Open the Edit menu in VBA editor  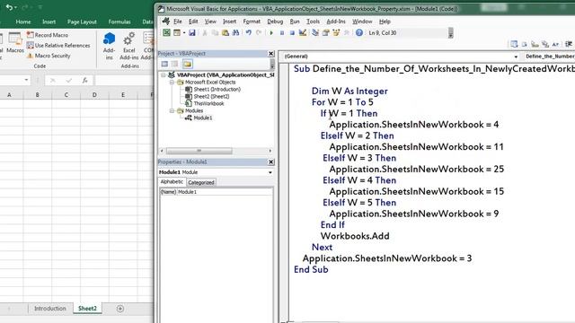[x=193, y=22]
